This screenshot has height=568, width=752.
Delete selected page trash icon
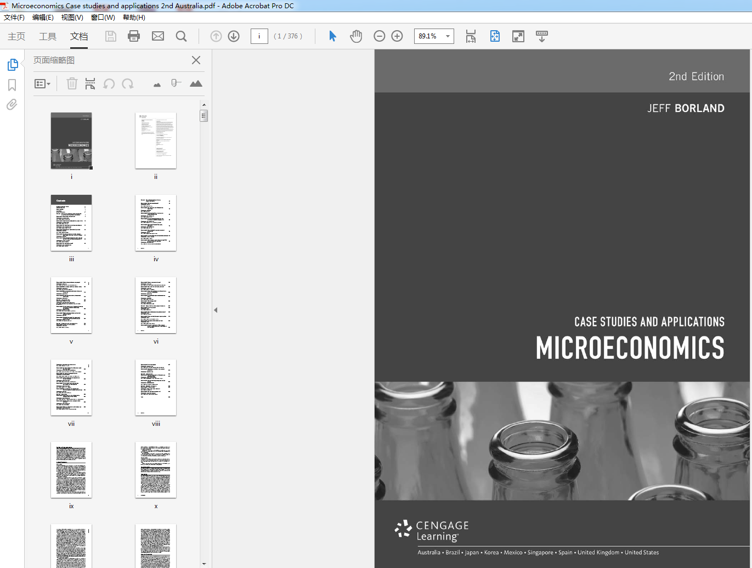coord(72,83)
